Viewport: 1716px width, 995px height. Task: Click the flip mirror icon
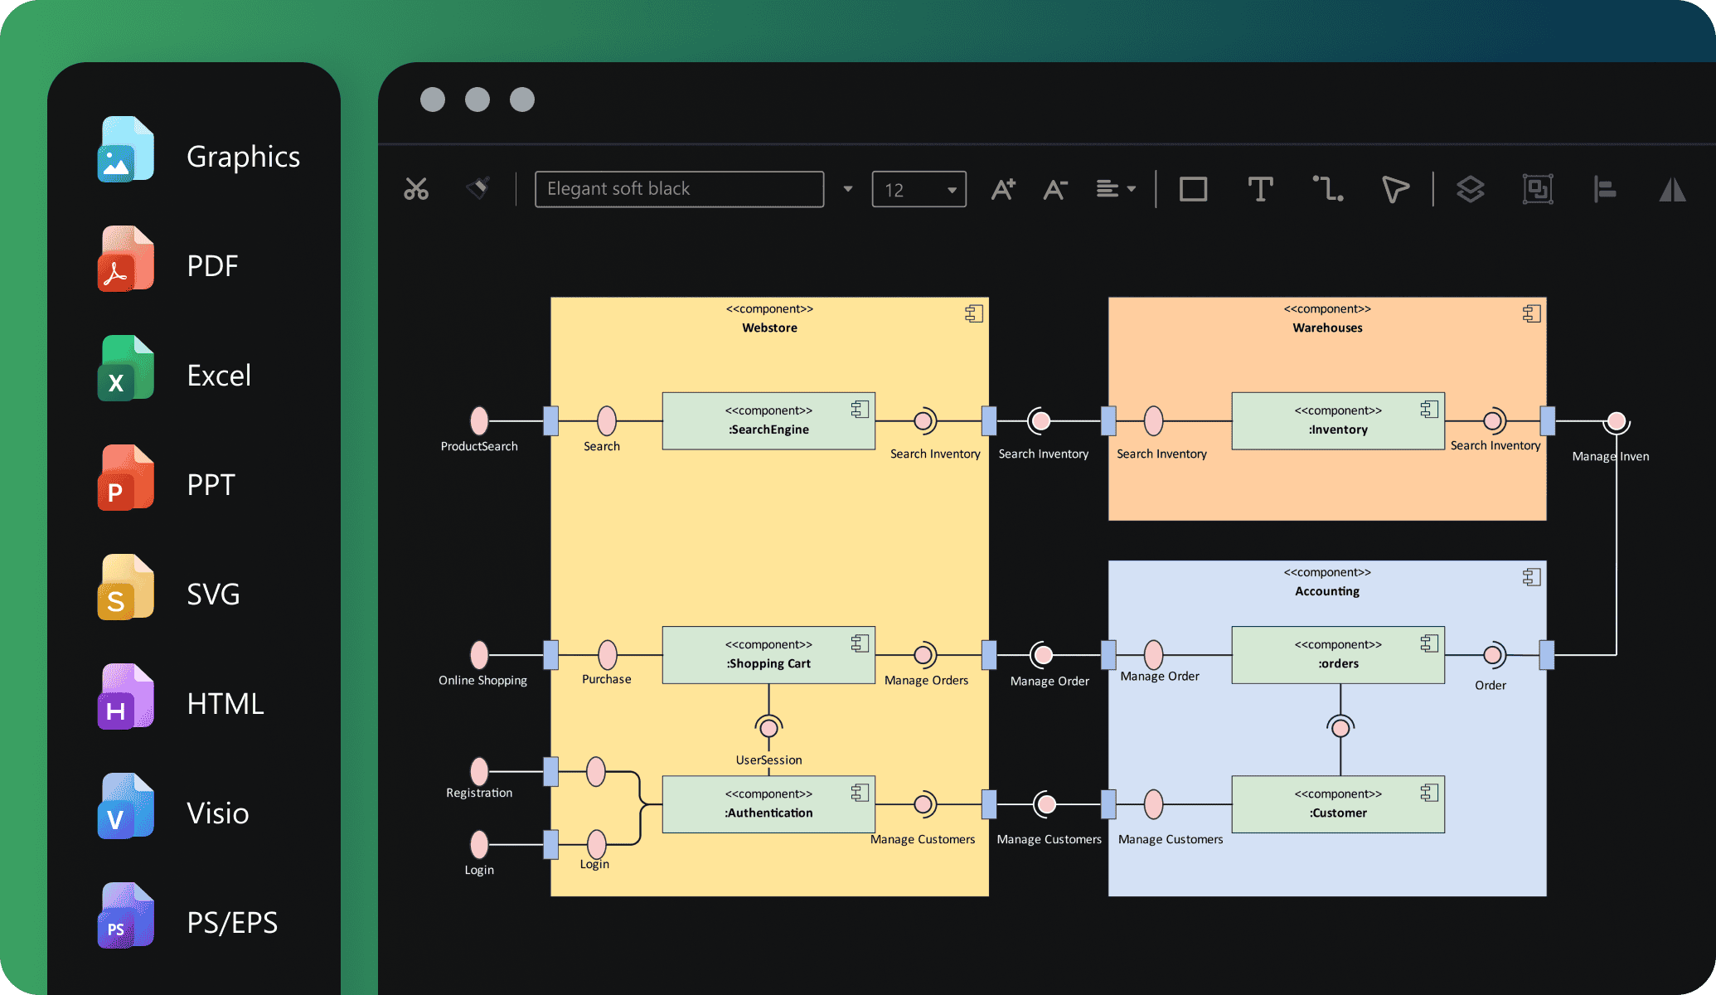point(1672,190)
